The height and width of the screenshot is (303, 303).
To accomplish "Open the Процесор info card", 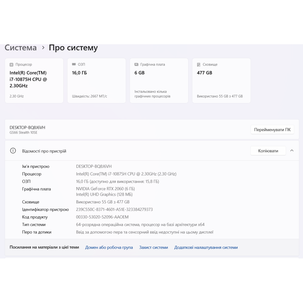I will point(34,81).
